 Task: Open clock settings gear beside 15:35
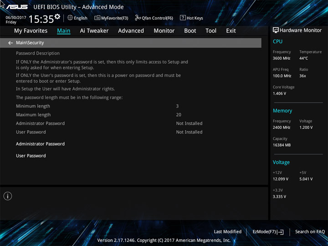click(57, 16)
